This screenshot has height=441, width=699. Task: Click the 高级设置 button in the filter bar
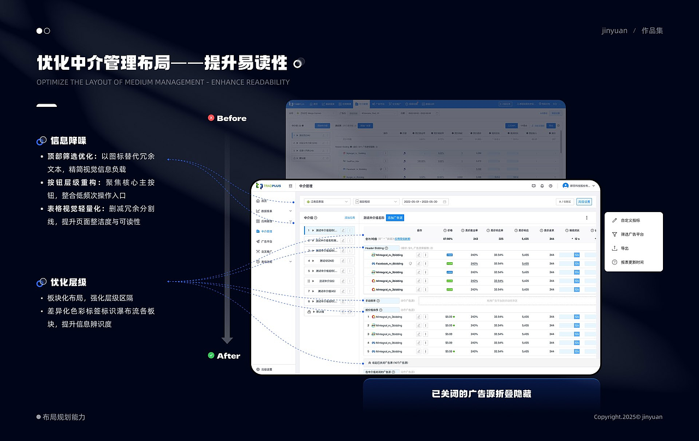click(x=584, y=202)
